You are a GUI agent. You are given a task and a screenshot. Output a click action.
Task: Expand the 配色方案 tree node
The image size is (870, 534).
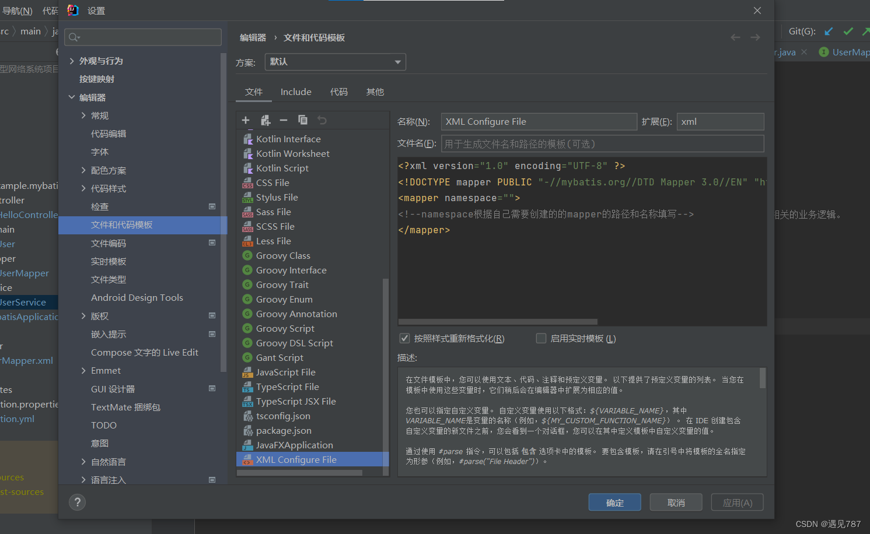83,170
